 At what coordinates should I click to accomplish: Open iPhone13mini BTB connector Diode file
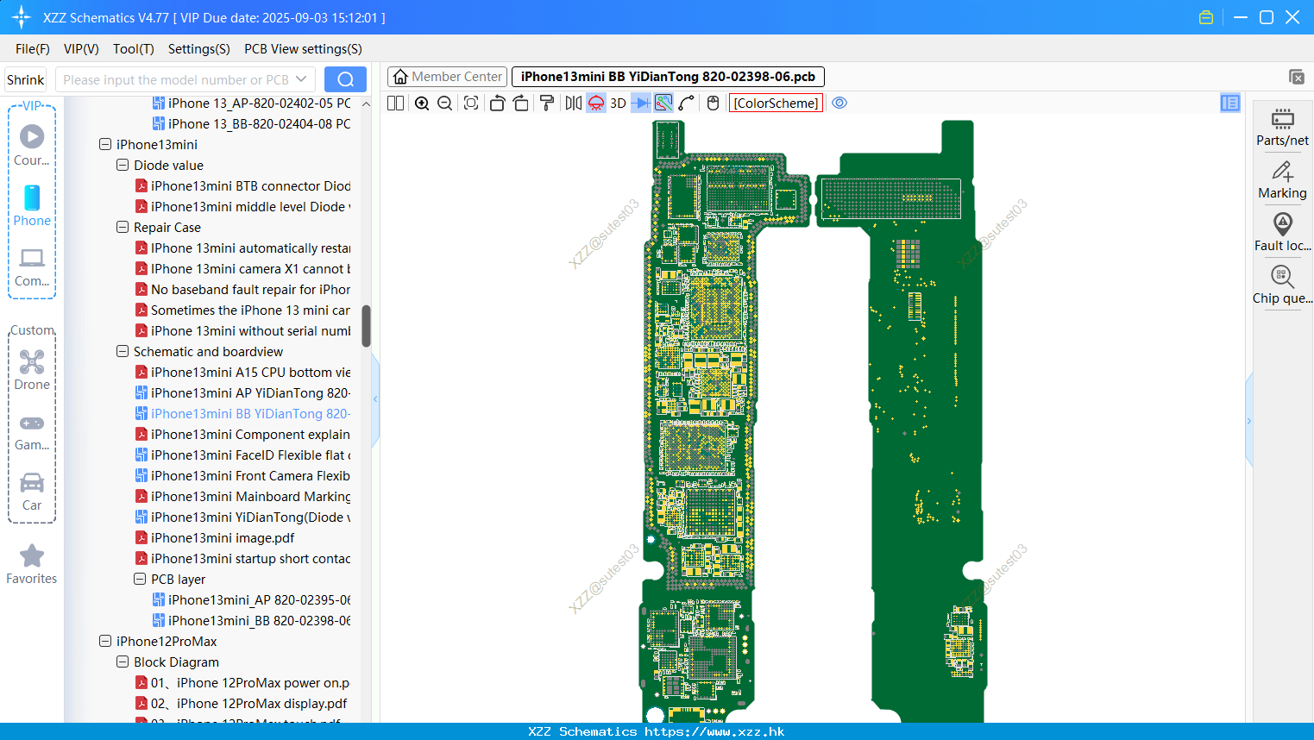tap(242, 185)
